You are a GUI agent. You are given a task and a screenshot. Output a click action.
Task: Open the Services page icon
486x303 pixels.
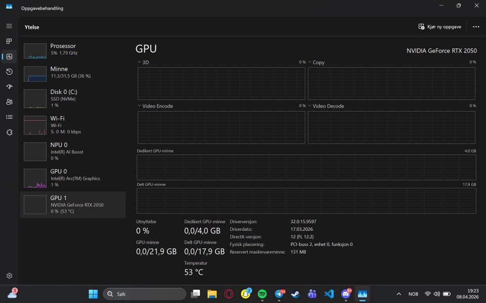click(x=9, y=132)
